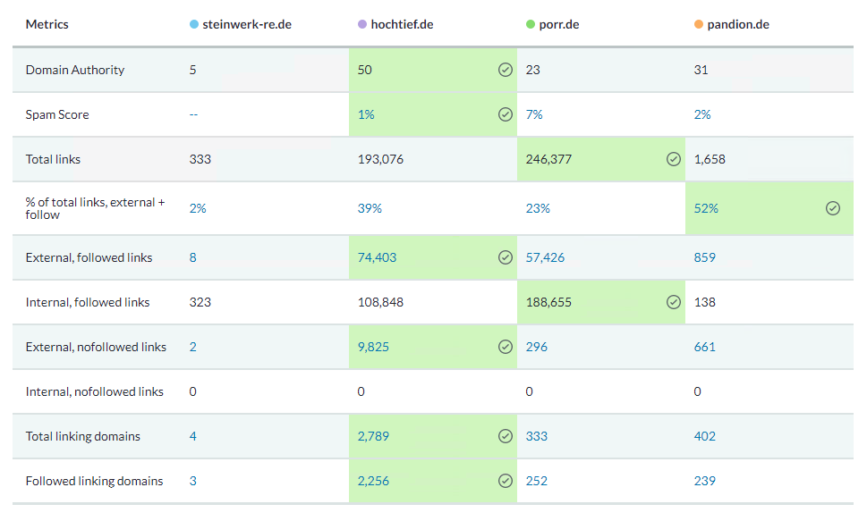867x521 pixels.
Task: Click porr.de Domain Authority value 23
Action: pos(533,70)
